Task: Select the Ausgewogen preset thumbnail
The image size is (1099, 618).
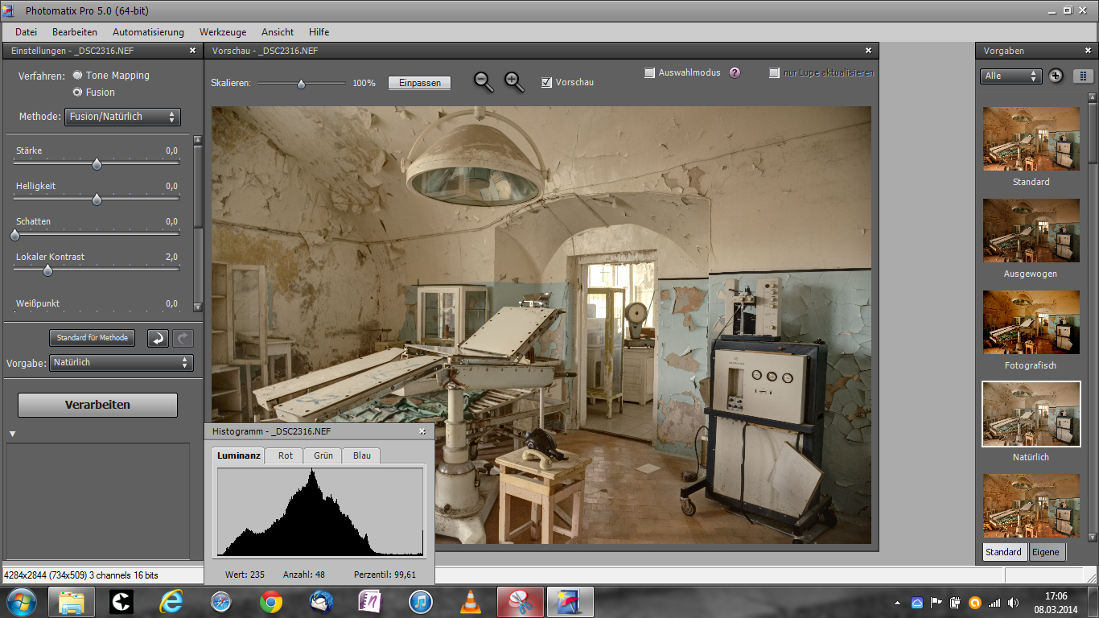Action: [1031, 230]
